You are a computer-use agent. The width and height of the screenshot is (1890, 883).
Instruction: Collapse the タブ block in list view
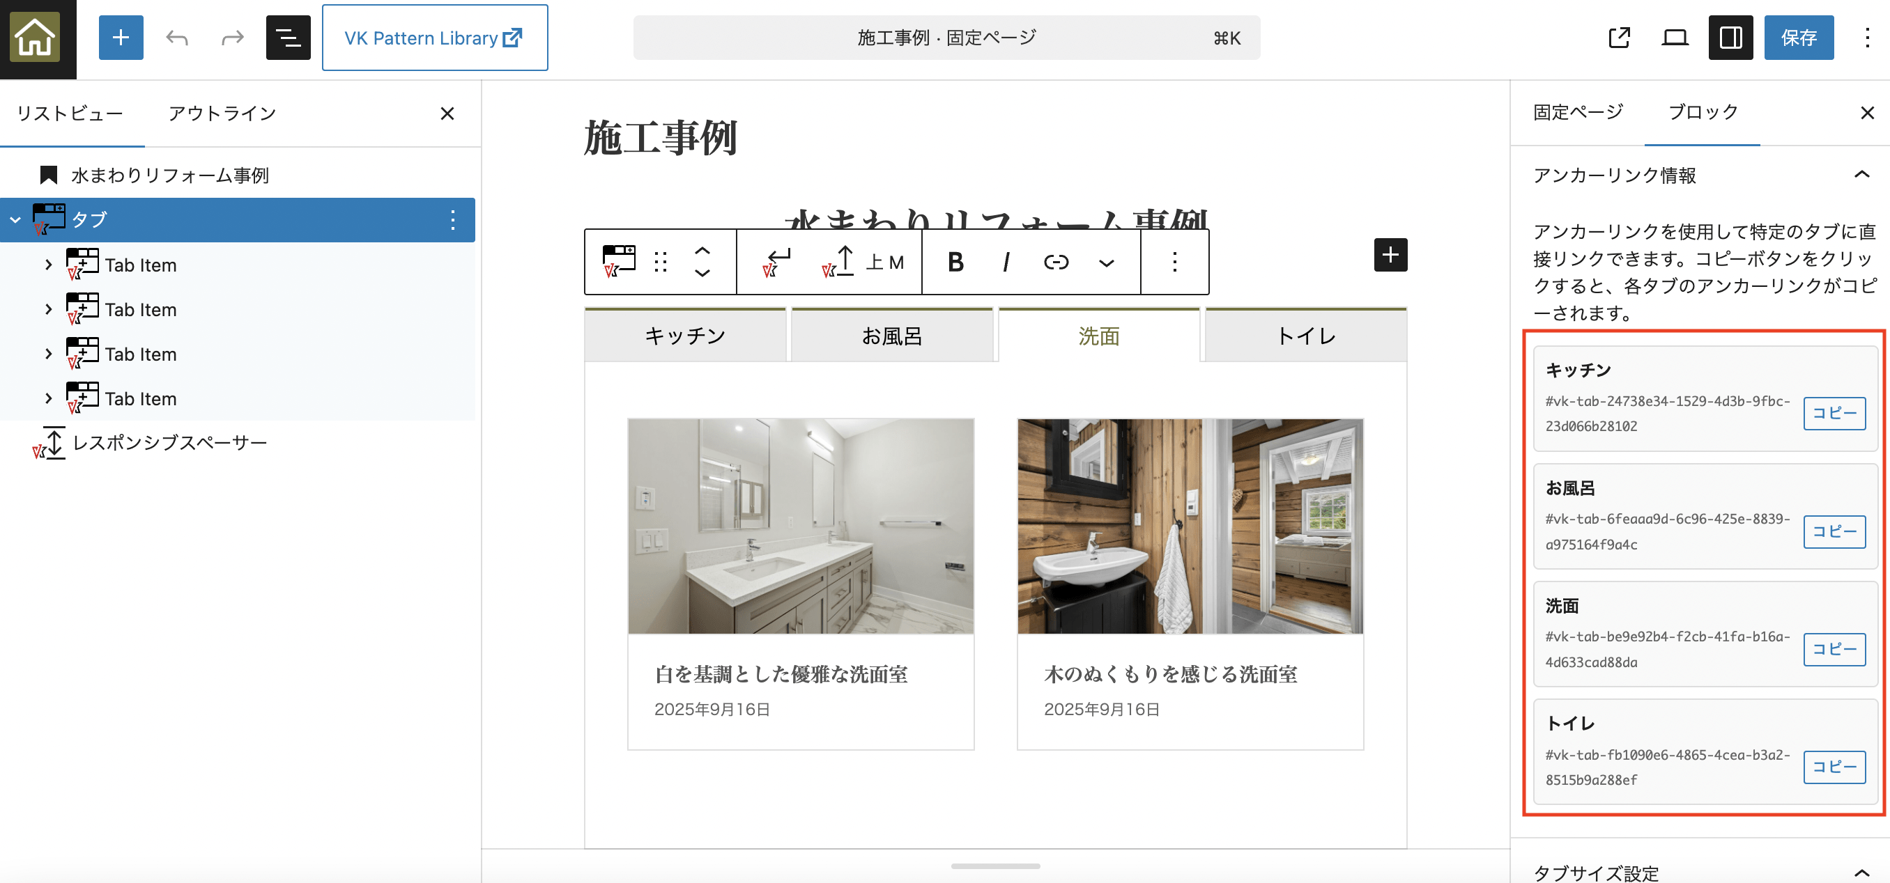pos(15,219)
